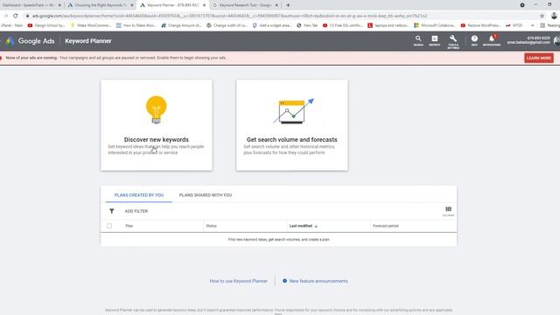Switch to Plans Shared With You tab
560x315 pixels.
[206, 195]
